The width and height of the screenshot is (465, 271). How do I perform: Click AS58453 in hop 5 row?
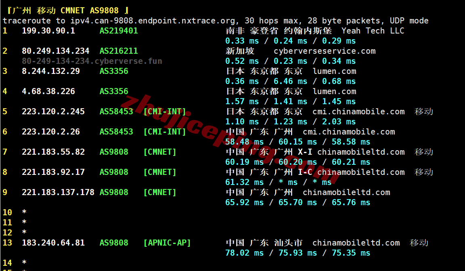coord(116,111)
